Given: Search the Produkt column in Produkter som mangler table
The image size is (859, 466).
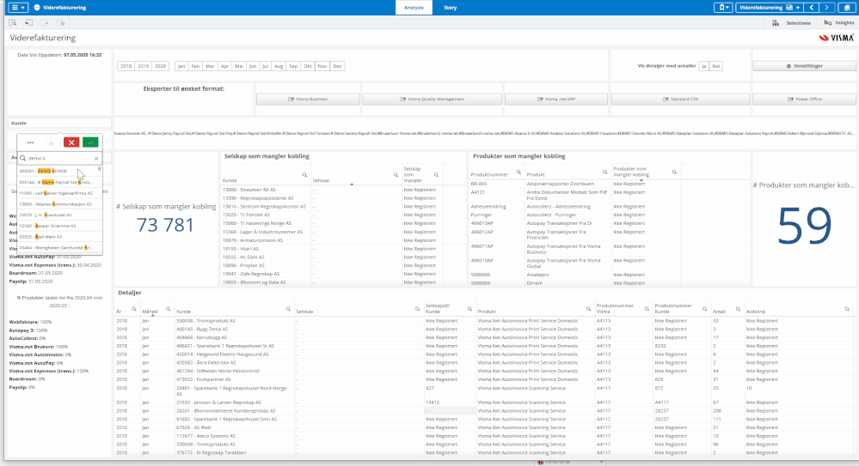Looking at the screenshot, I should pyautogui.click(x=604, y=172).
